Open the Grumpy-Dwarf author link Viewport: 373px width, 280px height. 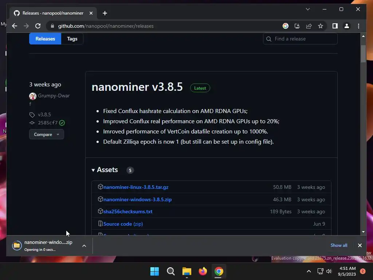(x=54, y=96)
